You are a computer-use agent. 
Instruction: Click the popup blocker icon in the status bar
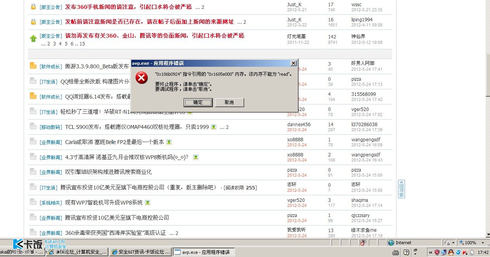pos(363,243)
